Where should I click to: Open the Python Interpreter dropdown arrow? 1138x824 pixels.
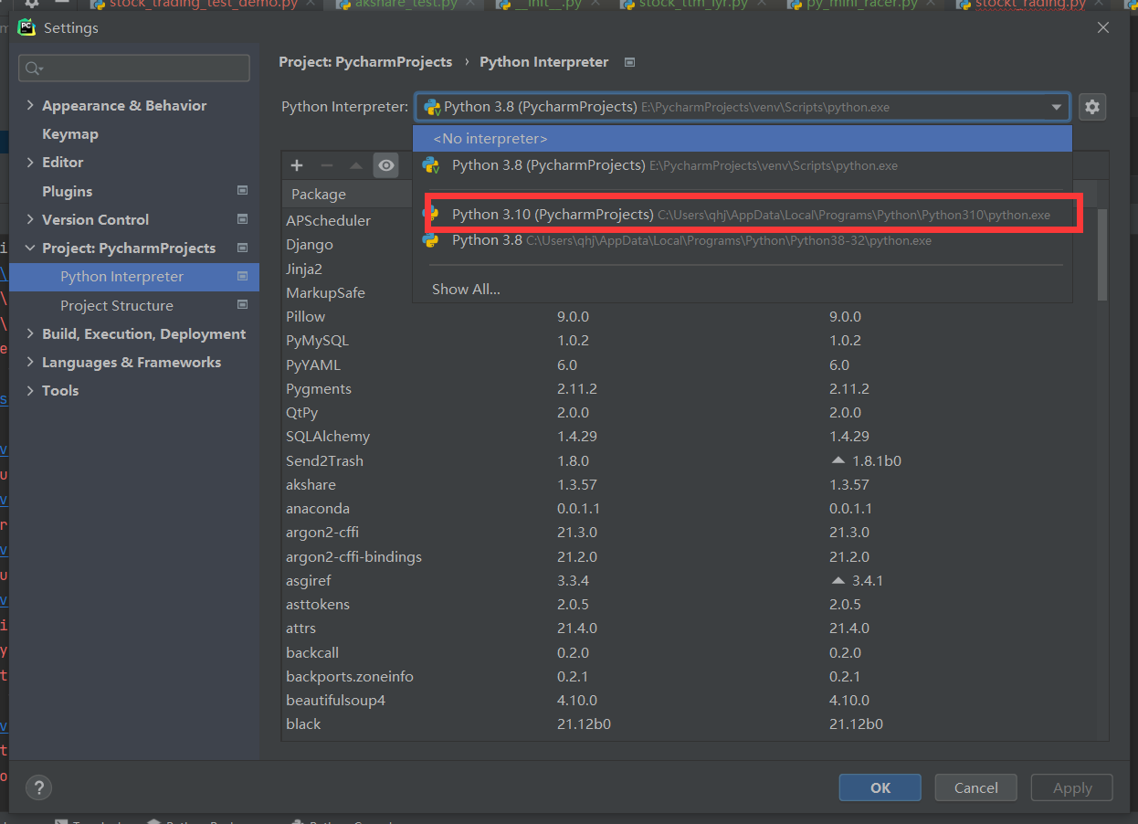pos(1057,107)
